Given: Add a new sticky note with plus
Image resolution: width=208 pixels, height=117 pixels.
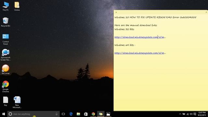Looking at the screenshot, I should coord(116,12).
